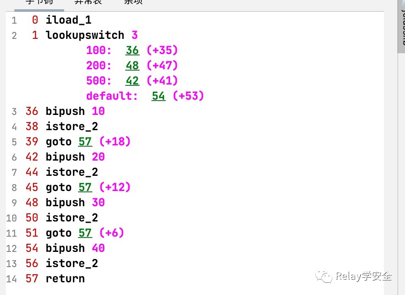405x295 pixels.
Task: Click the offset value (+41)
Action: [x=162, y=81]
